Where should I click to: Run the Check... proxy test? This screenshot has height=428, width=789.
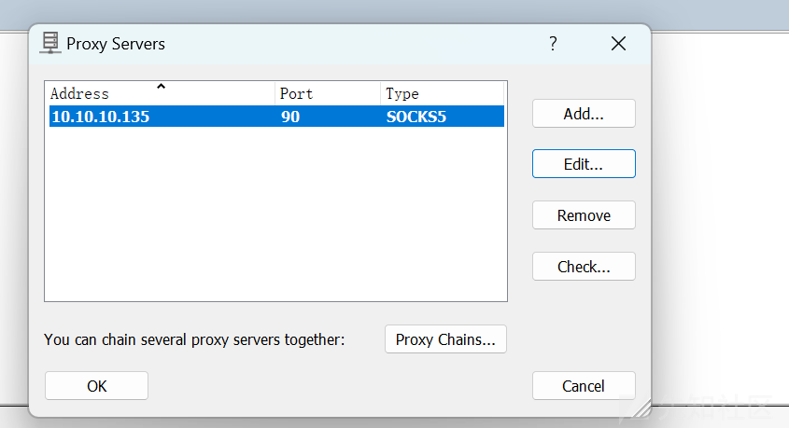[584, 267]
